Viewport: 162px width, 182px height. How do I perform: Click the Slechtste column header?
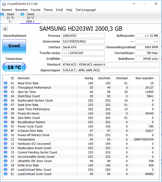click(x=103, y=78)
